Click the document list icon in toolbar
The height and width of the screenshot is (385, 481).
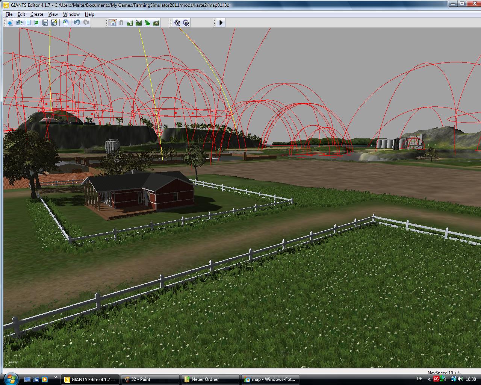(x=28, y=23)
